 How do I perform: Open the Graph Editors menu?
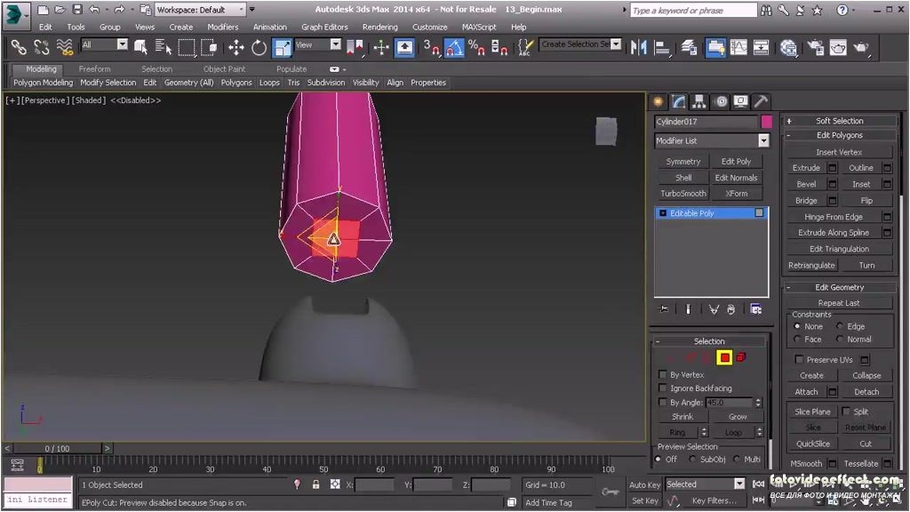point(324,28)
